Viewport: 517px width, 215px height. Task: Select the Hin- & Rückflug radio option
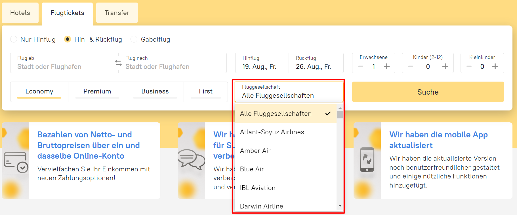coord(68,39)
